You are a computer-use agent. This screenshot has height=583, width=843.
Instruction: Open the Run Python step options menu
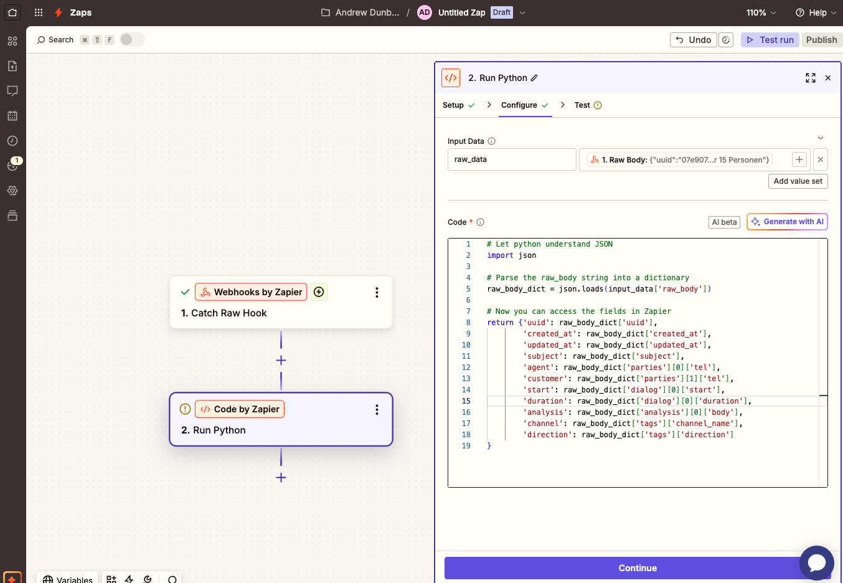click(x=377, y=409)
